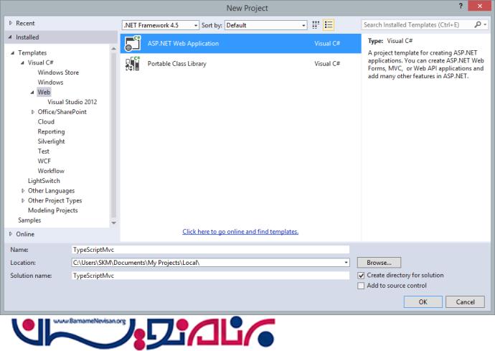Screen dimensions: 495x351
Task: Select the Cloud template category
Action: coord(46,121)
